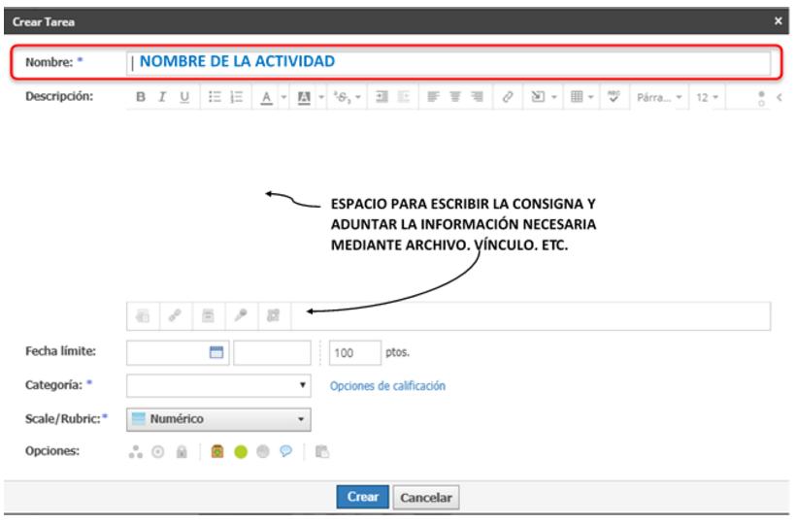Viewport: 796px width, 522px height.
Task: Open calendar picker for Fecha límite
Action: tap(216, 353)
